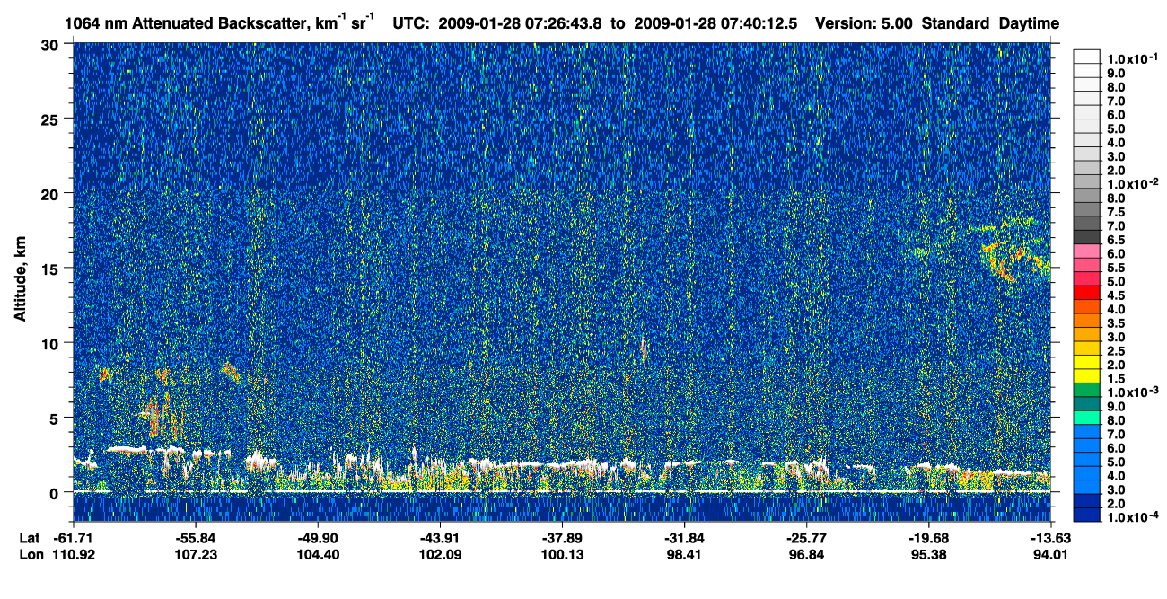Click the colorbar label '1.0x10-4'
Image resolution: width=1167 pixels, height=599 pixels.
(x=1133, y=518)
